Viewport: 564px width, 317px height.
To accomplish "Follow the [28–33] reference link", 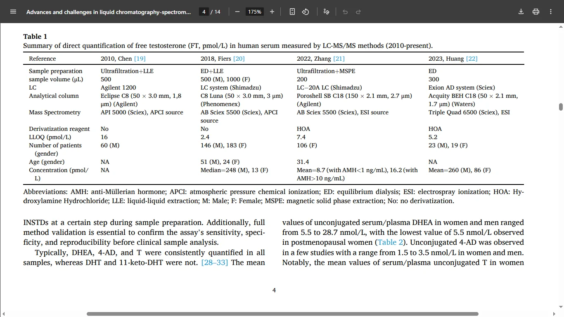I will [214, 263].
